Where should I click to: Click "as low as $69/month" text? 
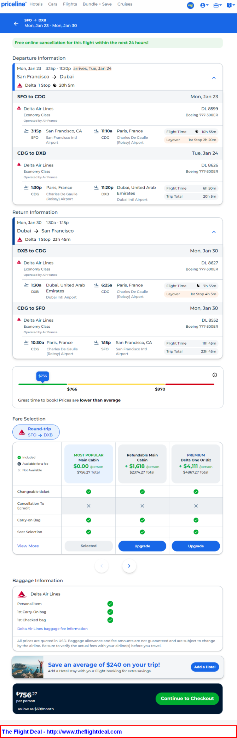coord(36,709)
